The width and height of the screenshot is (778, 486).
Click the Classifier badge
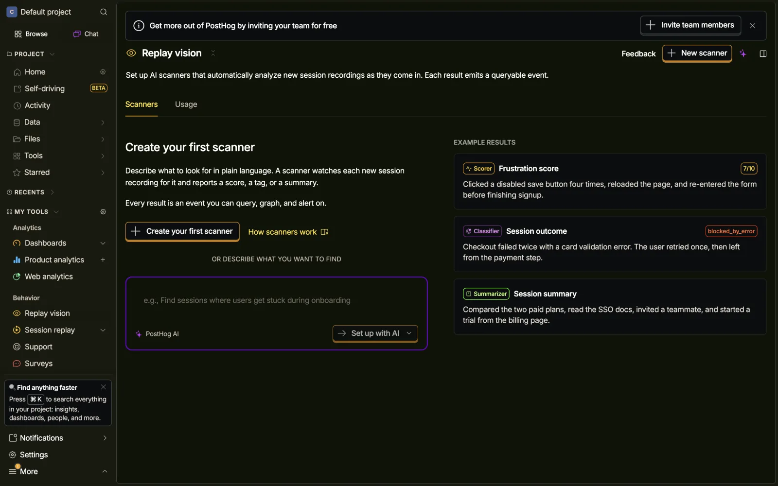click(482, 231)
